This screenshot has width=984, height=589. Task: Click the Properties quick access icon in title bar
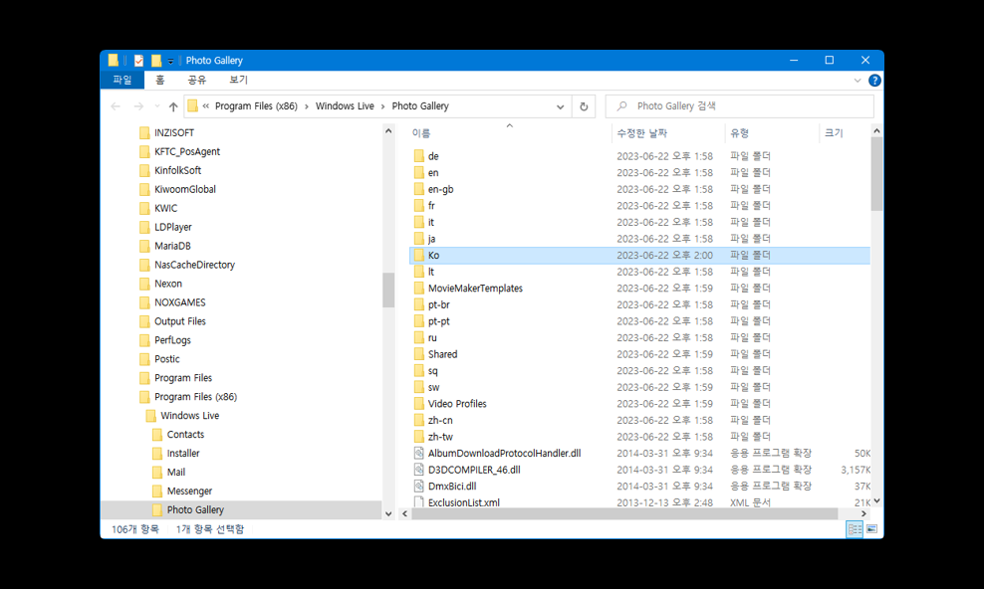coord(138,60)
